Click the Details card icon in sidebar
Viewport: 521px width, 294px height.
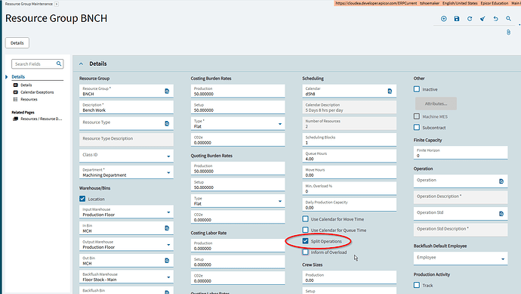pos(15,85)
